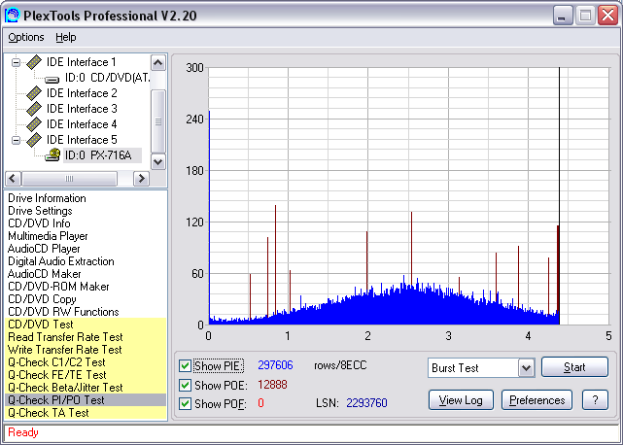
Task: Click the device tree scroll left arrow
Action: pyautogui.click(x=13, y=179)
